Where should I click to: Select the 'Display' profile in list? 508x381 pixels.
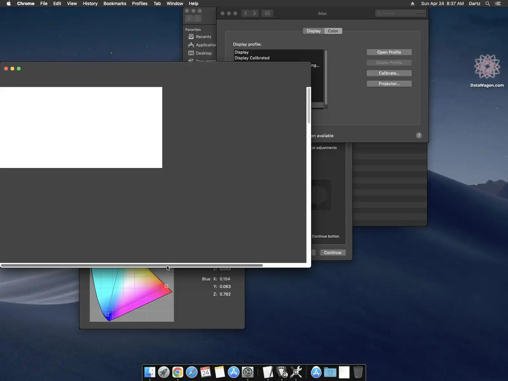278,52
